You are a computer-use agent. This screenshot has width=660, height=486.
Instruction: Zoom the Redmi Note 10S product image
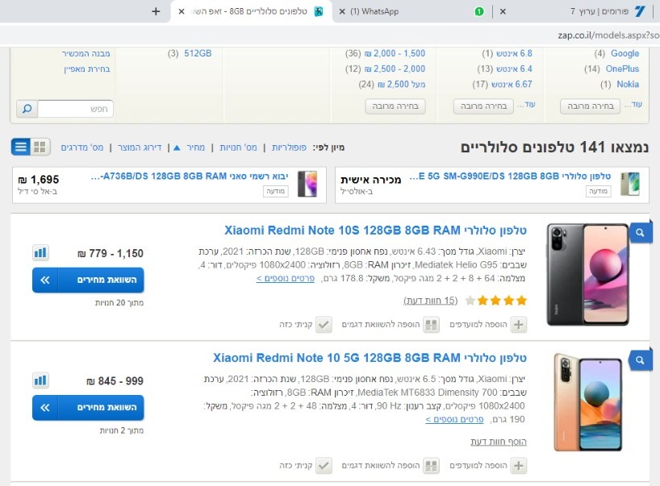click(x=640, y=232)
